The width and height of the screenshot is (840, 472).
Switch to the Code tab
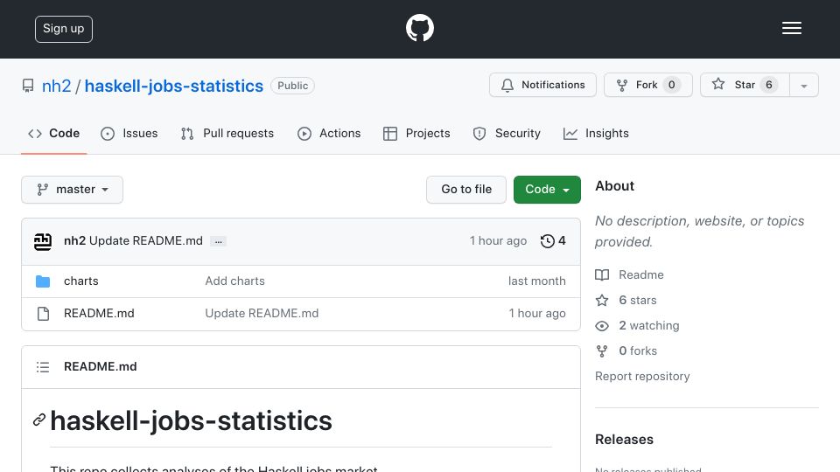point(53,133)
